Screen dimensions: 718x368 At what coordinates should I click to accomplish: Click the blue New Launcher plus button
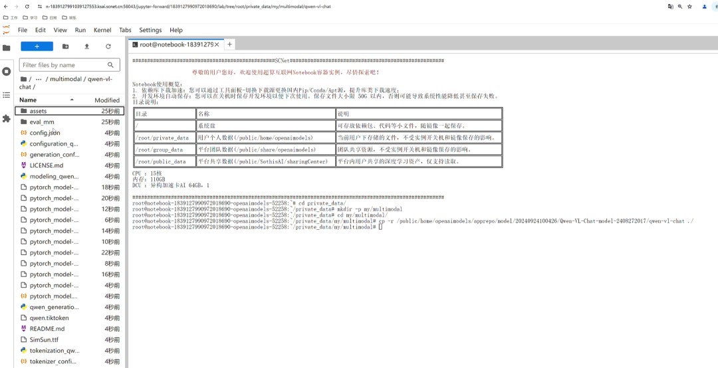click(x=37, y=46)
